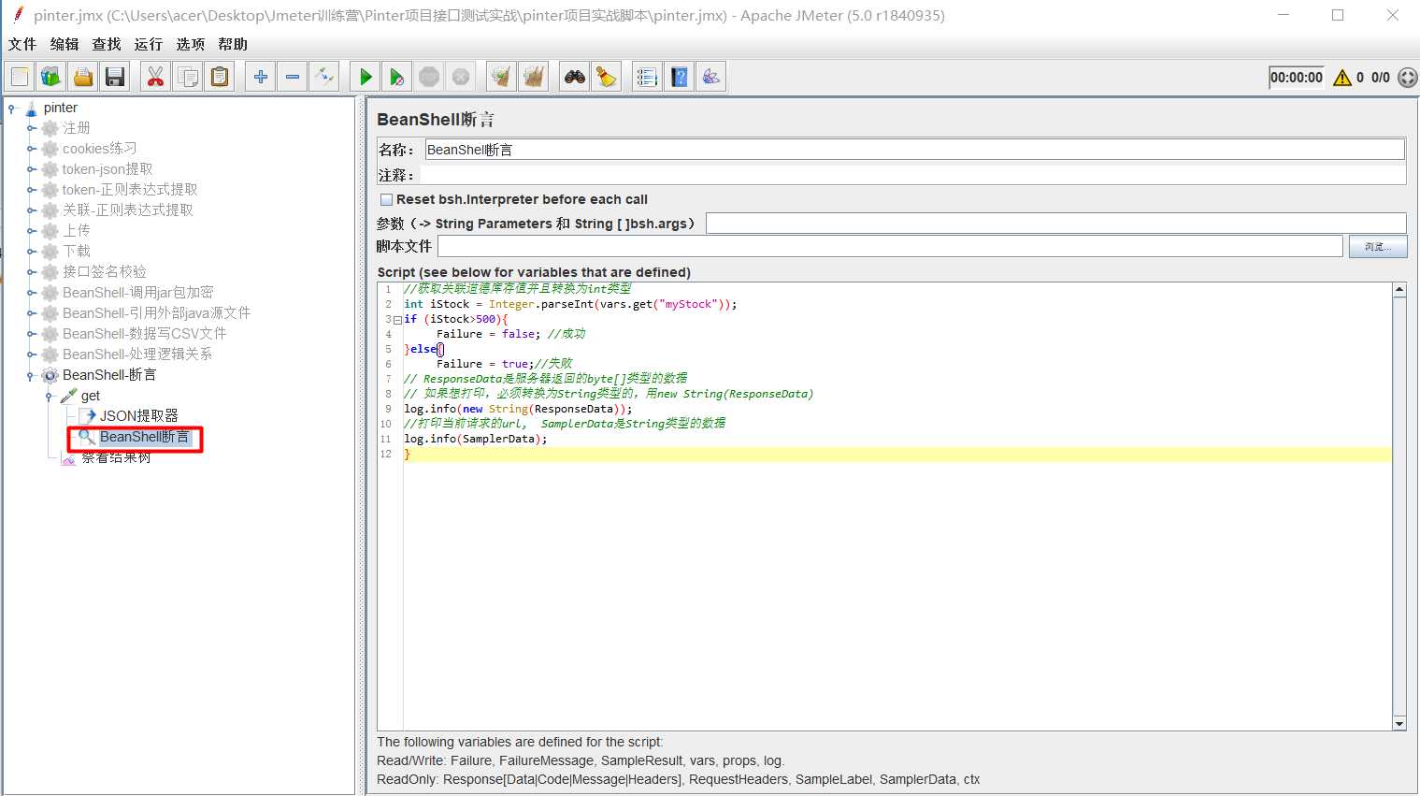The width and height of the screenshot is (1420, 796).
Task: Expand the 接口签名校验 node
Action: pyautogui.click(x=31, y=272)
